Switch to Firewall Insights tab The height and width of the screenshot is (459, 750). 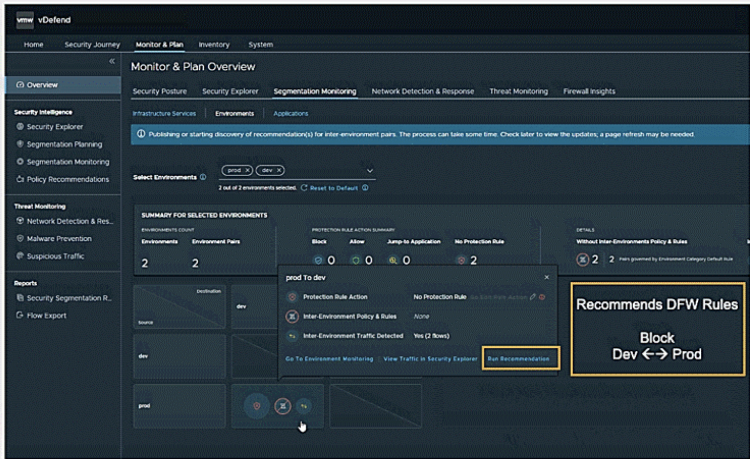(589, 91)
